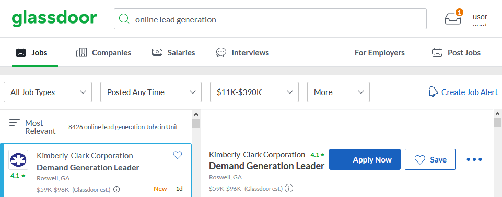Viewport: 502px width, 197px height.
Task: Click the briefcase icon beside Jobs
Action: (x=21, y=53)
